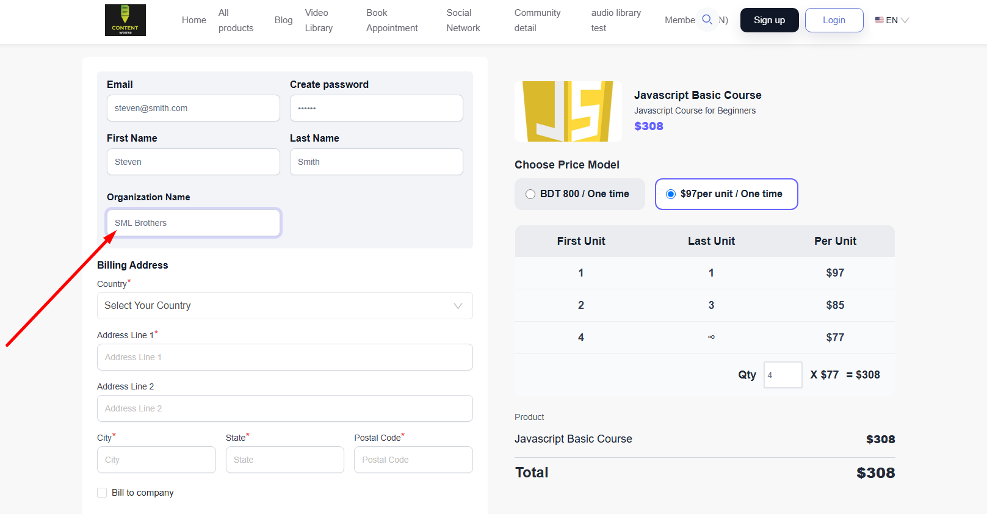987x514 pixels.
Task: Click the $77 per unit cell
Action: click(x=835, y=338)
